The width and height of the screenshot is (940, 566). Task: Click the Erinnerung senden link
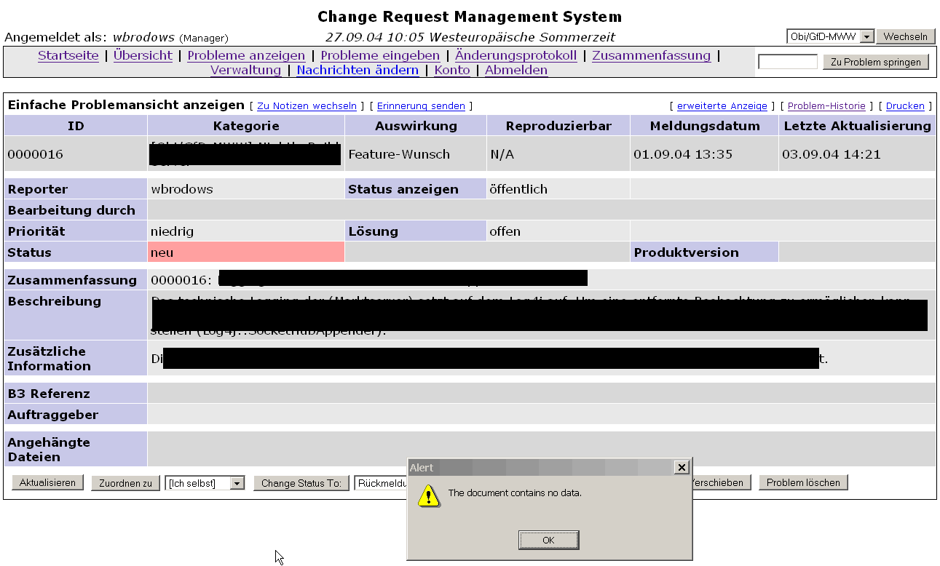click(421, 106)
